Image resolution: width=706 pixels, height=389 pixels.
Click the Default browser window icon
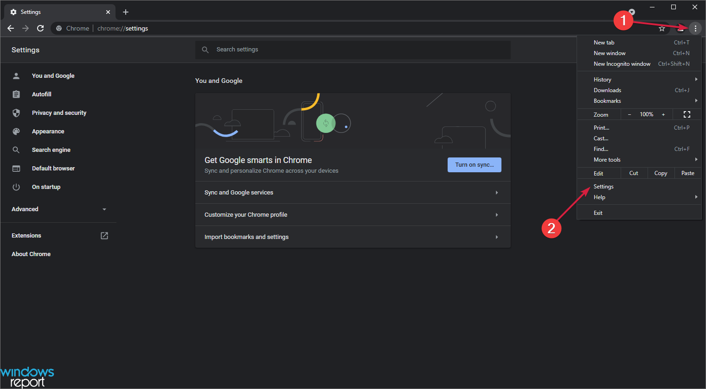16,169
